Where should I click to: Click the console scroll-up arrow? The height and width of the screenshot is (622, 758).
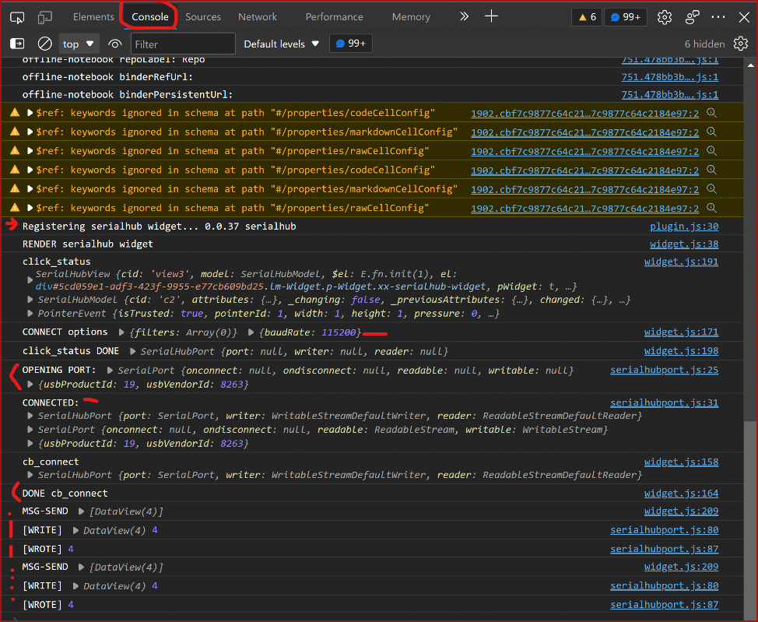[750, 65]
